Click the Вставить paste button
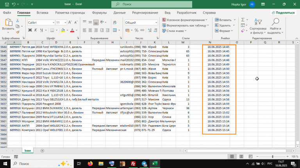 8,26
